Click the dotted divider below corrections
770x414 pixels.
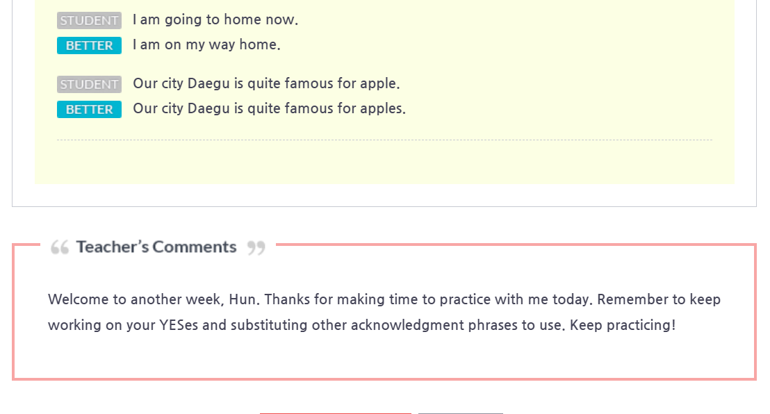pyautogui.click(x=384, y=140)
